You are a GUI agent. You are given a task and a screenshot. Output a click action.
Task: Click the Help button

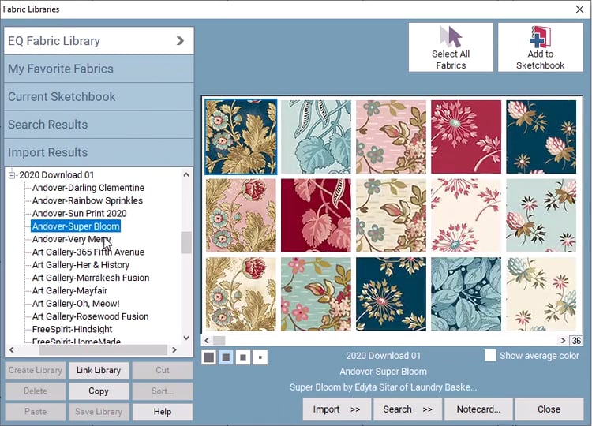(x=163, y=412)
